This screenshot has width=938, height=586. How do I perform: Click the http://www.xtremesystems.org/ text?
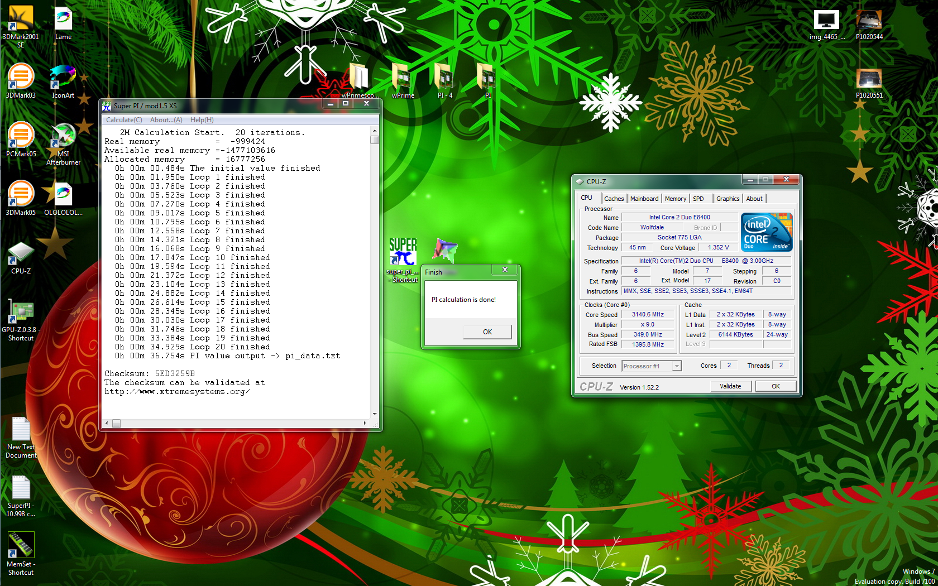178,392
